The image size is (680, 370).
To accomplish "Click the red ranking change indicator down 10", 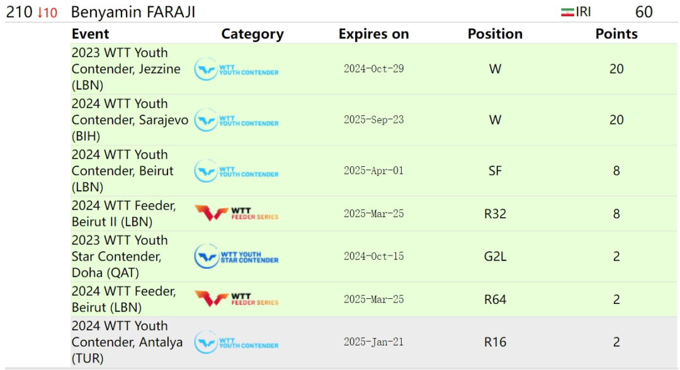I will (47, 13).
